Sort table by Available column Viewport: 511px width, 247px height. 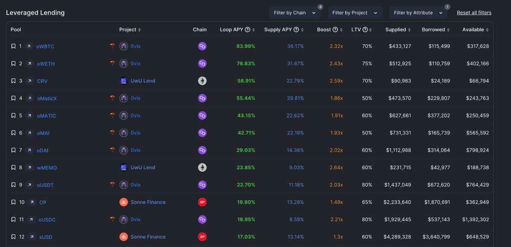(x=476, y=30)
